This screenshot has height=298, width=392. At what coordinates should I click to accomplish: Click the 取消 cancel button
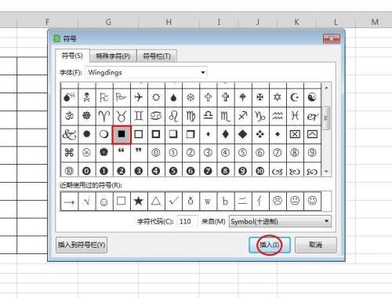315,245
